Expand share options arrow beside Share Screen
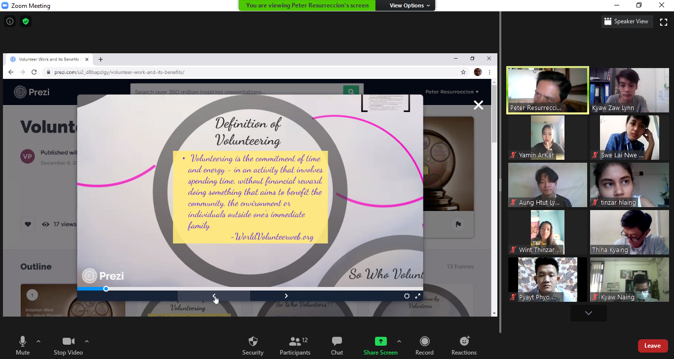 point(399,341)
